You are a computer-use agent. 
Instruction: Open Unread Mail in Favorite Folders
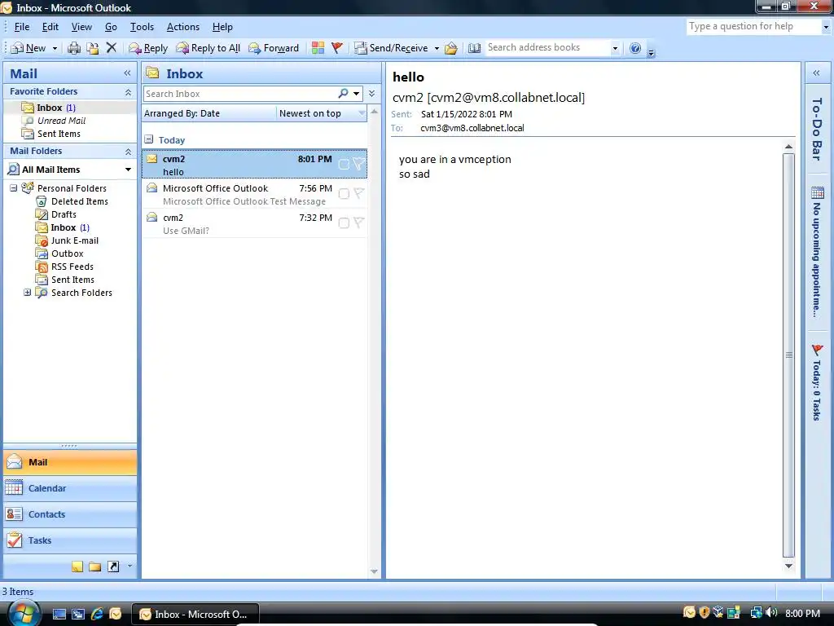pyautogui.click(x=61, y=121)
